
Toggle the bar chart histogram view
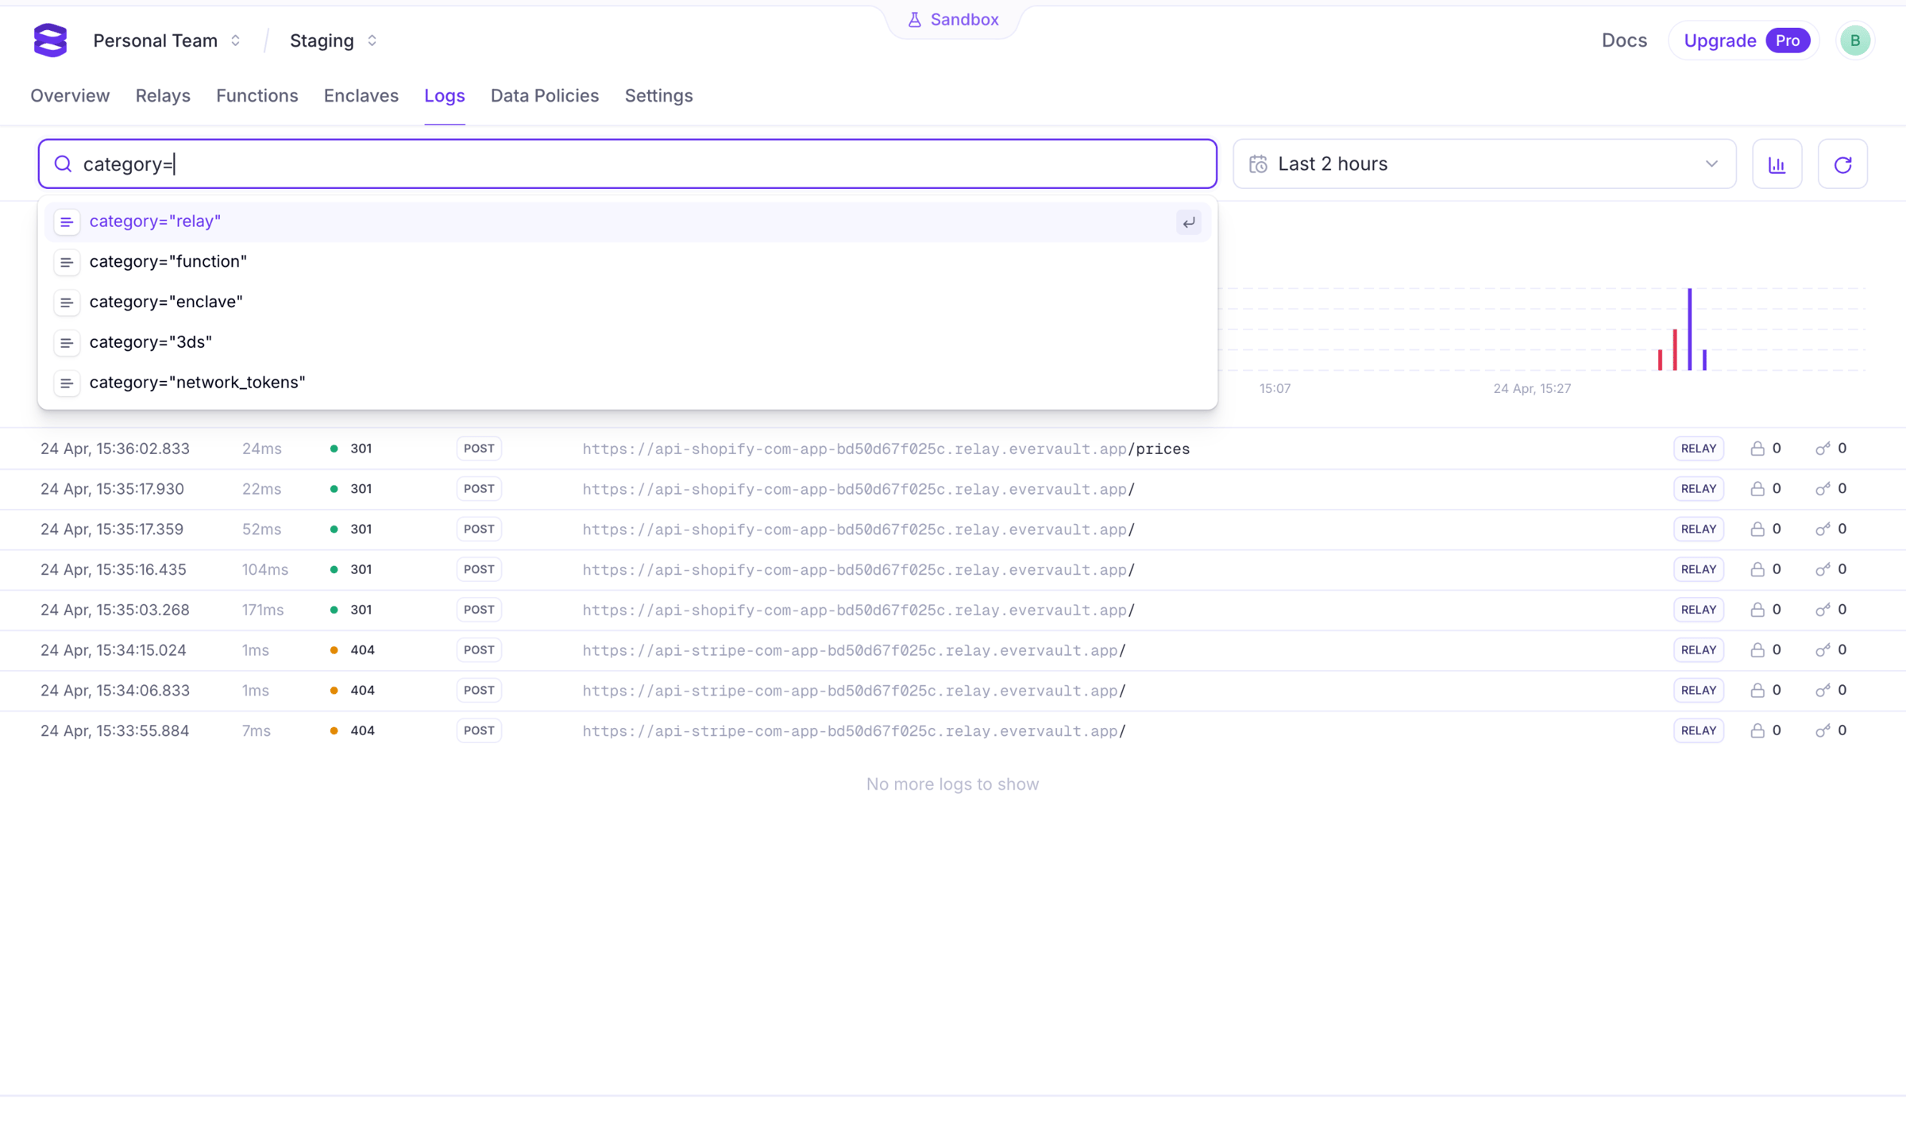point(1777,164)
